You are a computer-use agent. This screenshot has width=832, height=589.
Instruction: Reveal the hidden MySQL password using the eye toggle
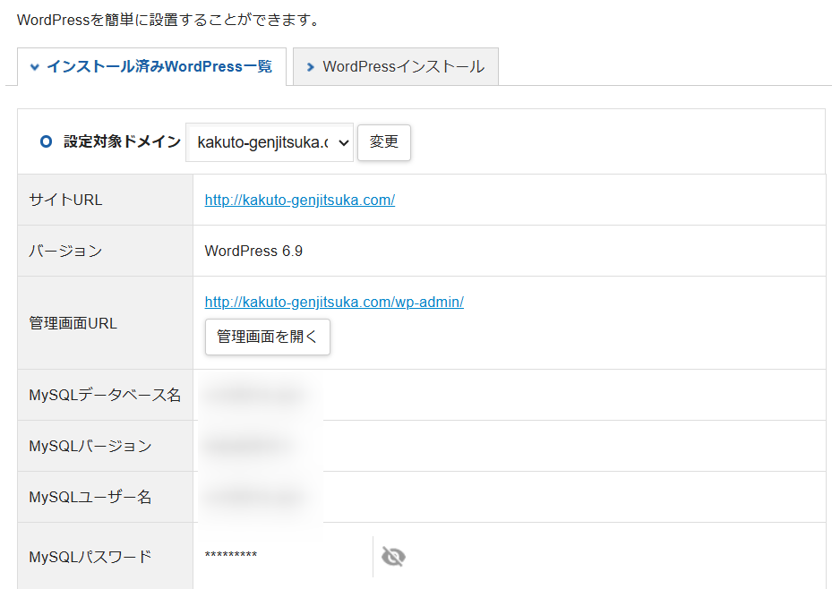[393, 556]
